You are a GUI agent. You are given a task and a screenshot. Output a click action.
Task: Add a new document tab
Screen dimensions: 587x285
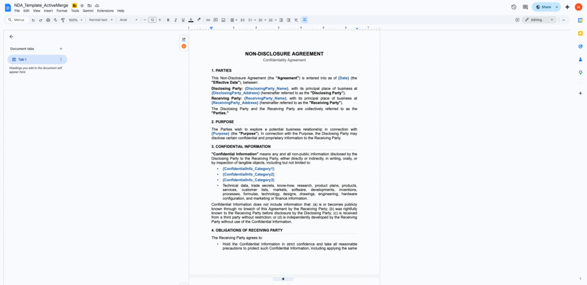tap(61, 49)
